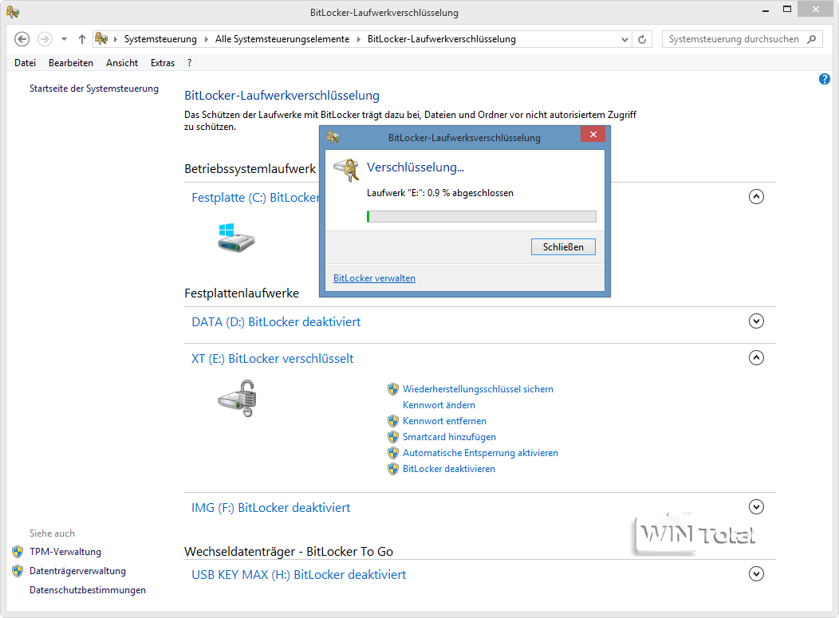Expand the DATA (D:) drive section
The image size is (839, 618).
pos(756,321)
